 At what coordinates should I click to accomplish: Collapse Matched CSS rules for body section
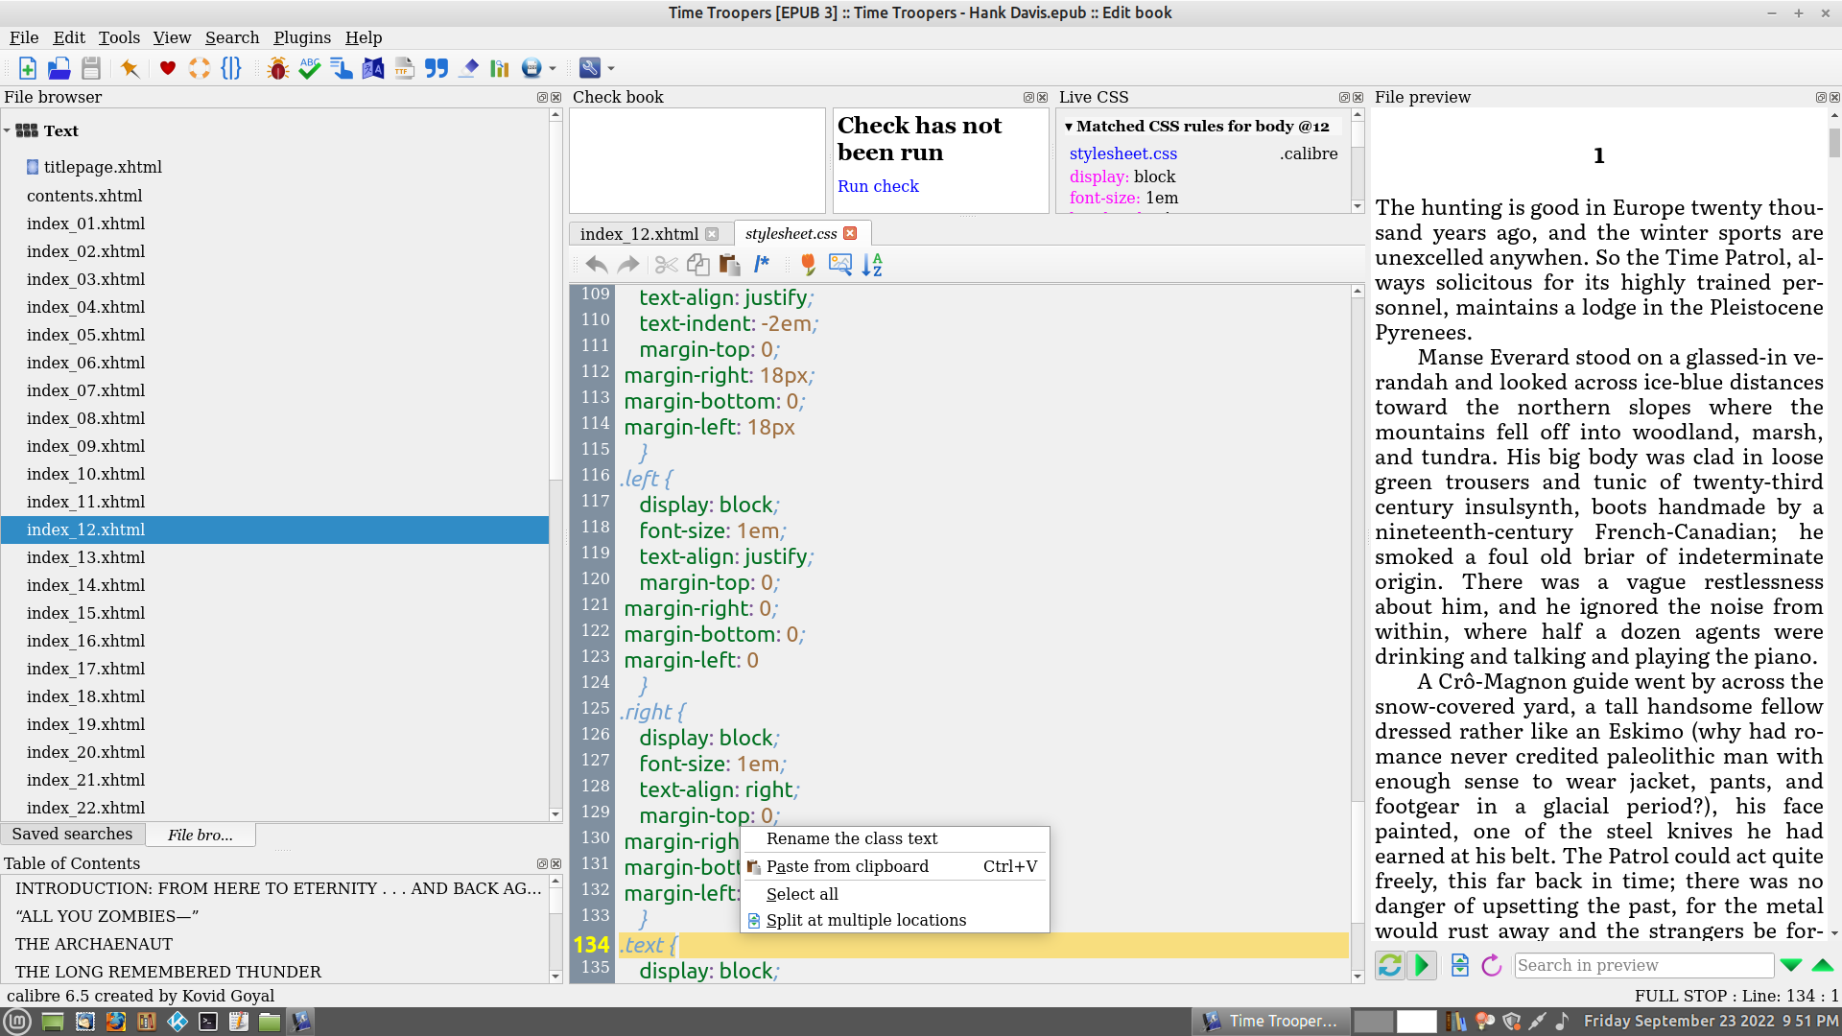point(1069,127)
